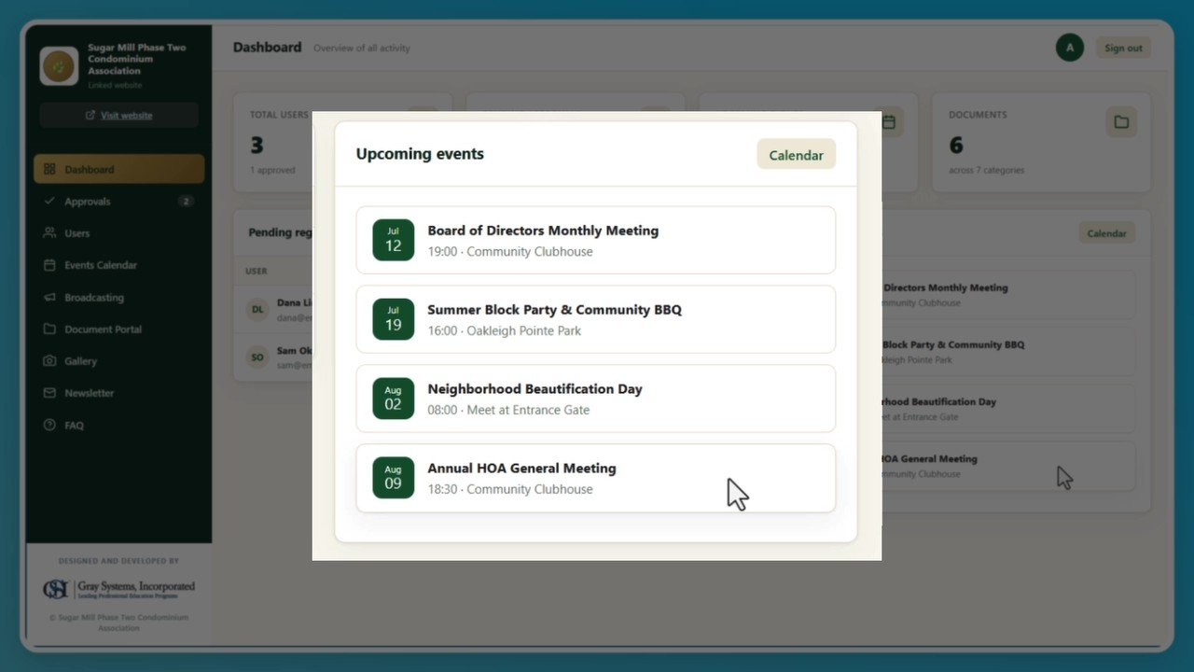Open the Dashboard sidebar item
This screenshot has width=1194, height=672.
point(119,169)
